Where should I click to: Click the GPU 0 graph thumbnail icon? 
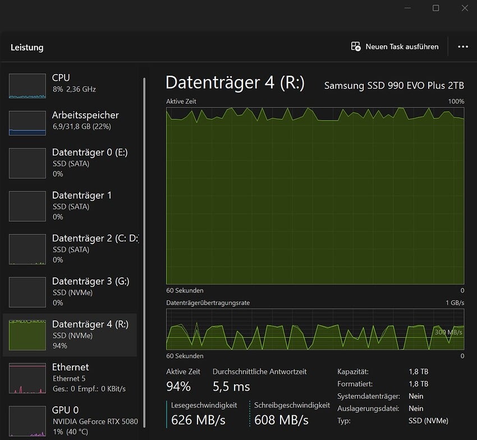click(x=27, y=421)
